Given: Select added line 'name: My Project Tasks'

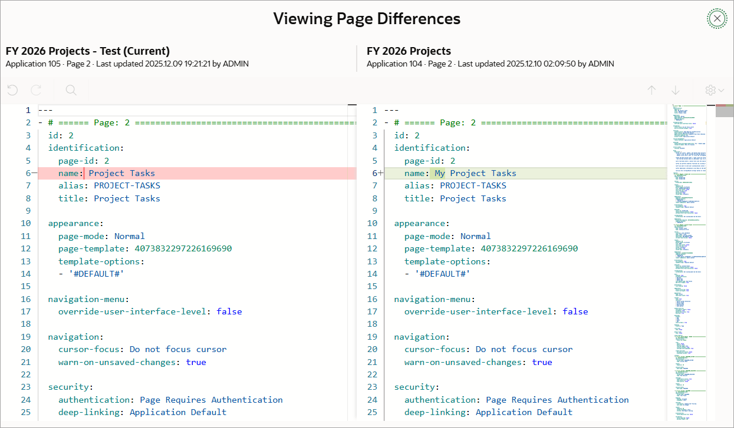Looking at the screenshot, I should coord(525,173).
